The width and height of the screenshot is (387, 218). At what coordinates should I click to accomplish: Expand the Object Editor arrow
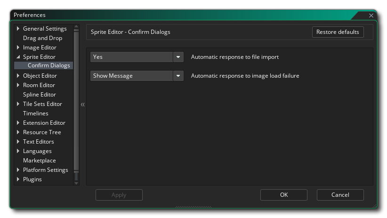tap(18, 76)
